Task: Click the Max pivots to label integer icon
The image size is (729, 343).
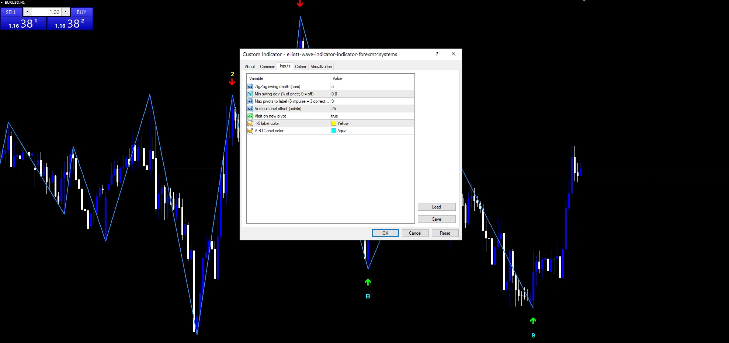Action: tap(250, 101)
